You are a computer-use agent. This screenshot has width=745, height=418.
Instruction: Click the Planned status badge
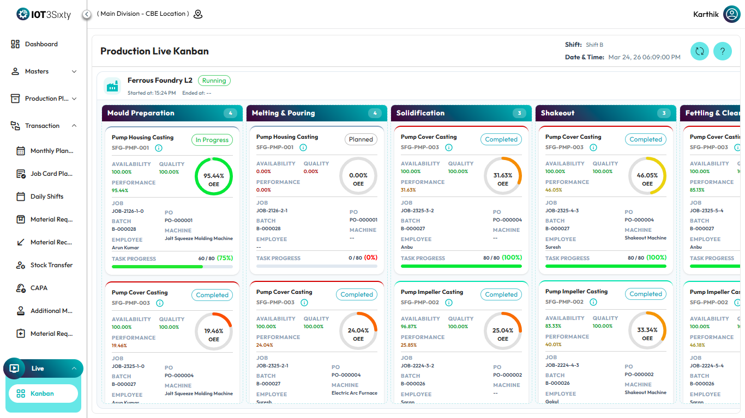pyautogui.click(x=361, y=139)
